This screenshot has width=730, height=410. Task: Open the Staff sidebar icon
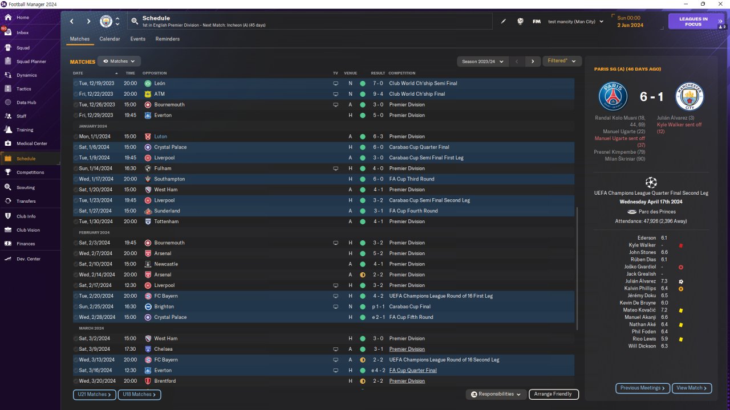8,116
